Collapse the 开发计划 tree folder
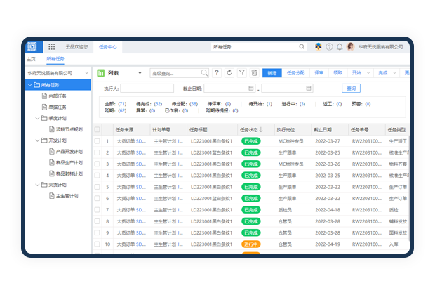This screenshot has height=295, width=435. pyautogui.click(x=36, y=140)
